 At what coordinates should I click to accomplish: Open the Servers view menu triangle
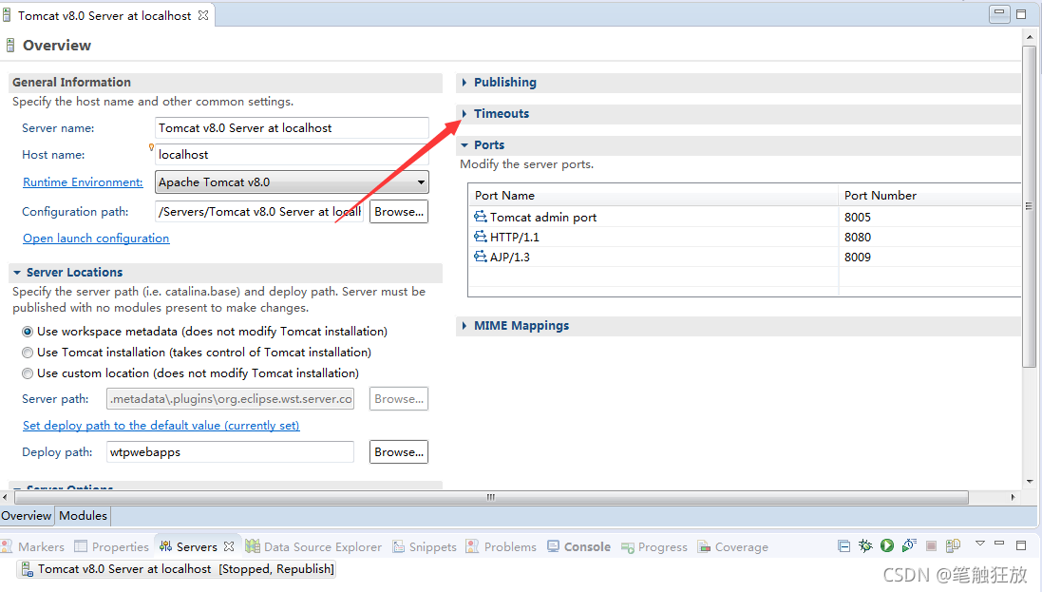tap(979, 544)
